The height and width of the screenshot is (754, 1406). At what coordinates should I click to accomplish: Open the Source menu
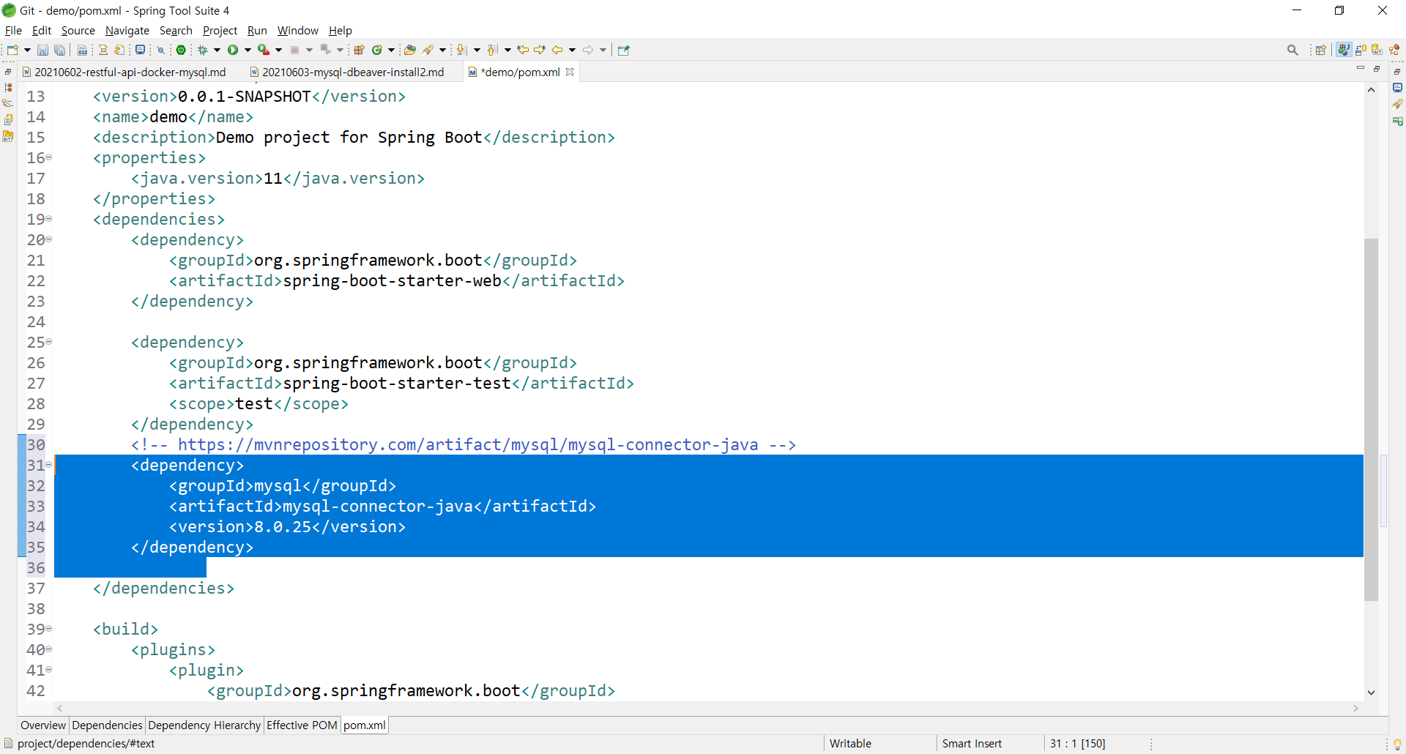click(78, 30)
